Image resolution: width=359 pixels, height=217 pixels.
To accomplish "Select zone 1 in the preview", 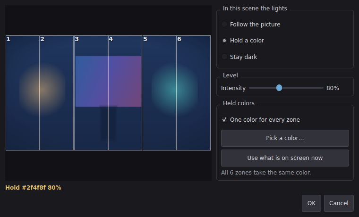I will 23,93.
